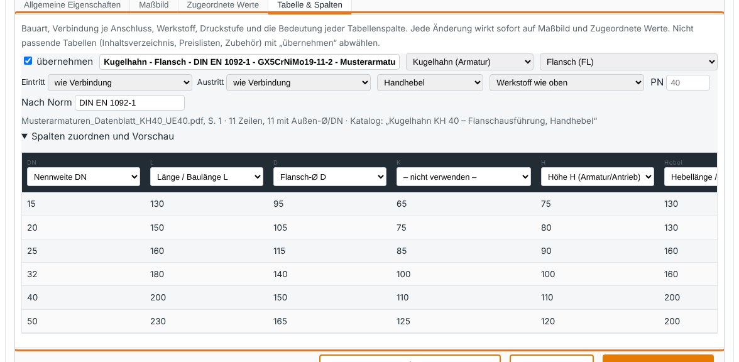
Task: Click Flansch-Ø cell value 115
Action: pos(280,251)
